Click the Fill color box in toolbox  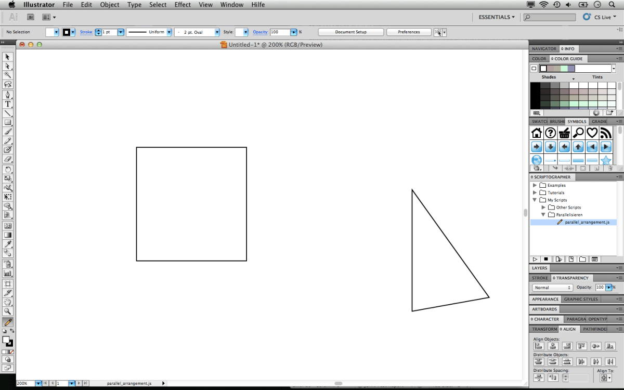pyautogui.click(x=6, y=340)
